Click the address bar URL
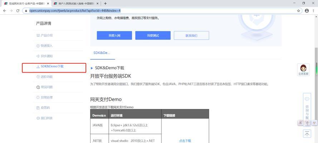This screenshot has height=143, width=318. point(75,11)
